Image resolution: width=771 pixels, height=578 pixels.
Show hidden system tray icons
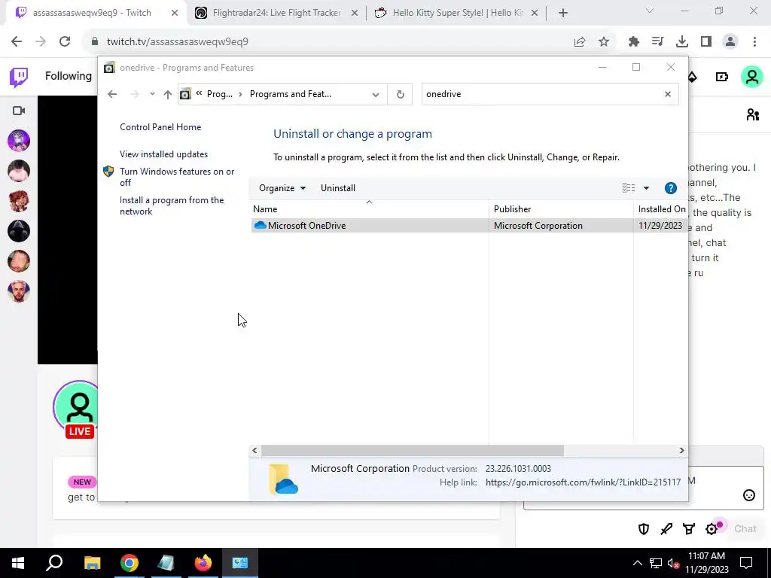click(x=637, y=563)
